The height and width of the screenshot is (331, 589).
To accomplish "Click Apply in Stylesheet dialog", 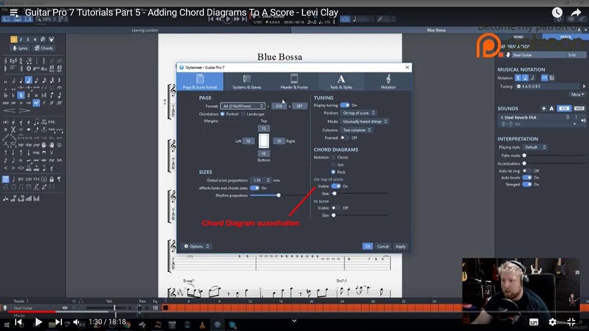I will tap(400, 246).
